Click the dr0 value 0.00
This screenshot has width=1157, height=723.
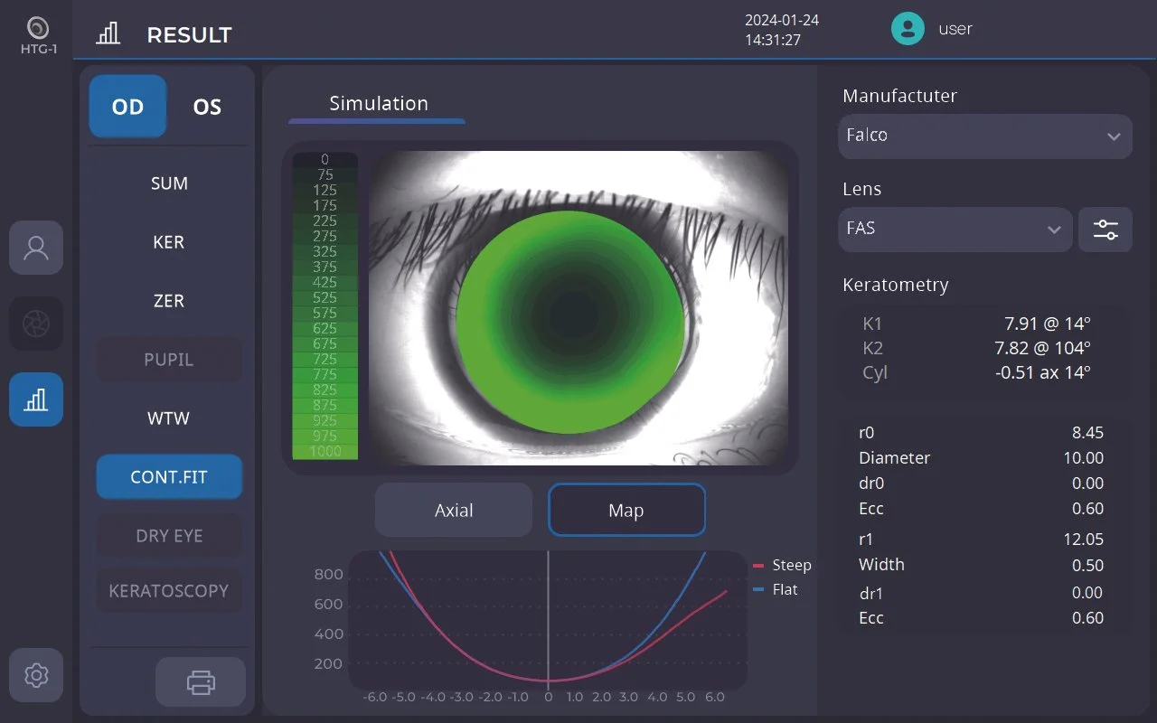[x=1087, y=484]
